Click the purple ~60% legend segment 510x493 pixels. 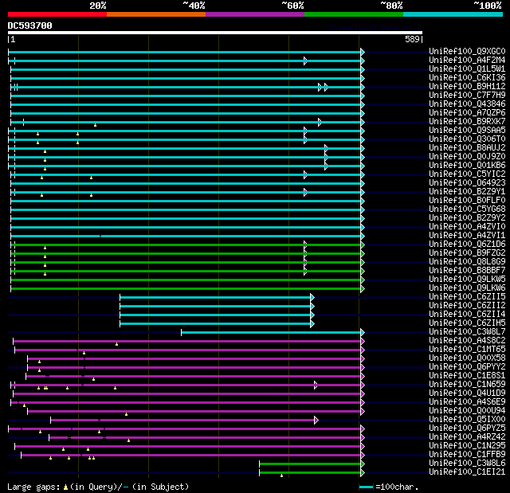[255, 14]
